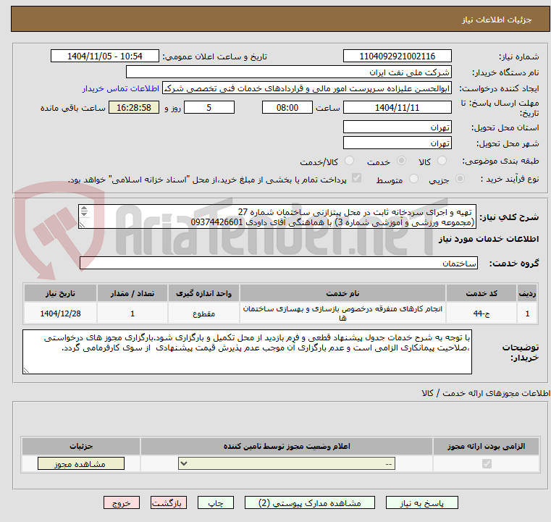The width and height of the screenshot is (551, 522).
Task: Click the الزامی بودن ارائه مجوز column header
Action: [x=487, y=446]
